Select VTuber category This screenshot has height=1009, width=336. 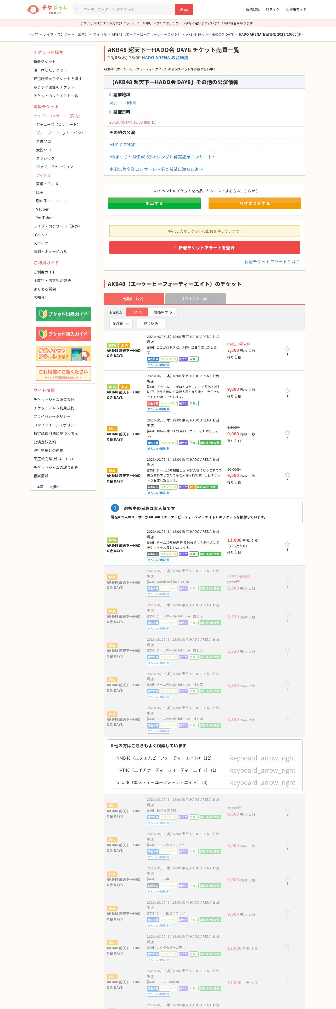click(42, 209)
